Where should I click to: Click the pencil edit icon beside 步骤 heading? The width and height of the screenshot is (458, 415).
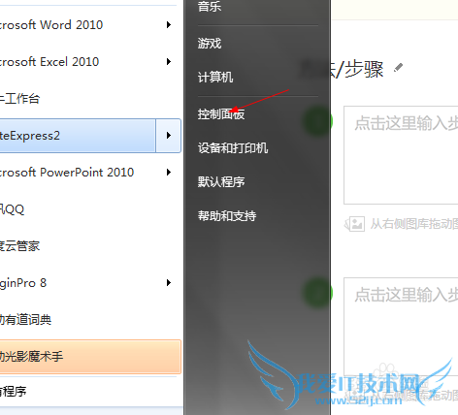click(x=399, y=68)
